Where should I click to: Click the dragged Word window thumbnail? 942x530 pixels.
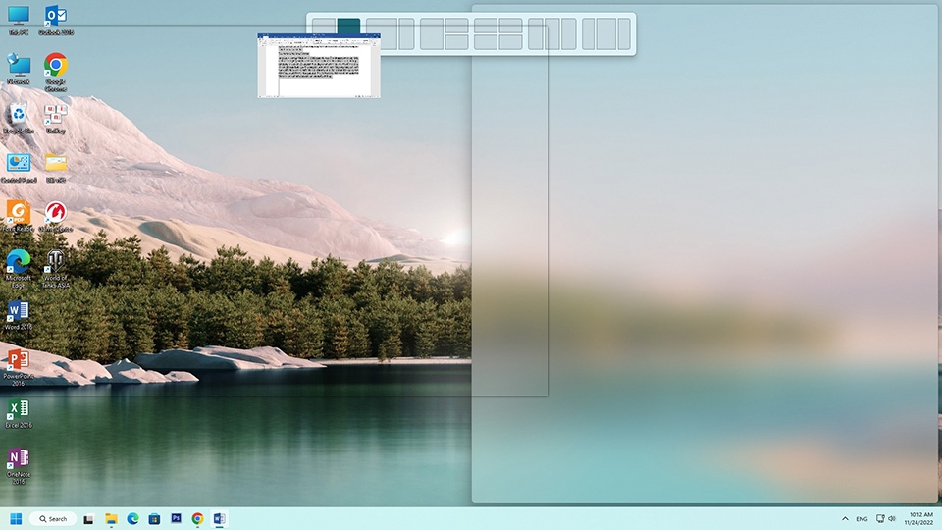pyautogui.click(x=319, y=65)
